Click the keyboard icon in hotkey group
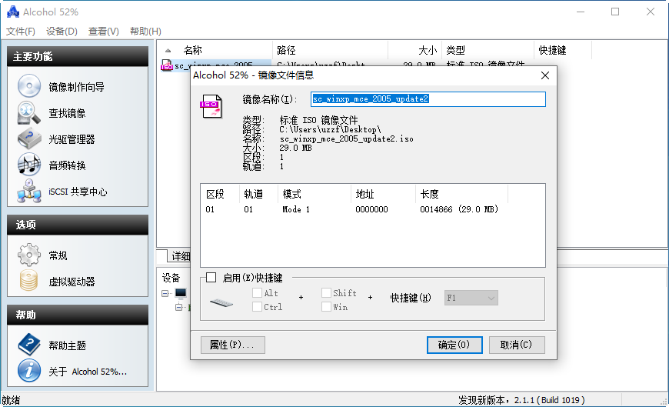The image size is (669, 407). point(221,303)
